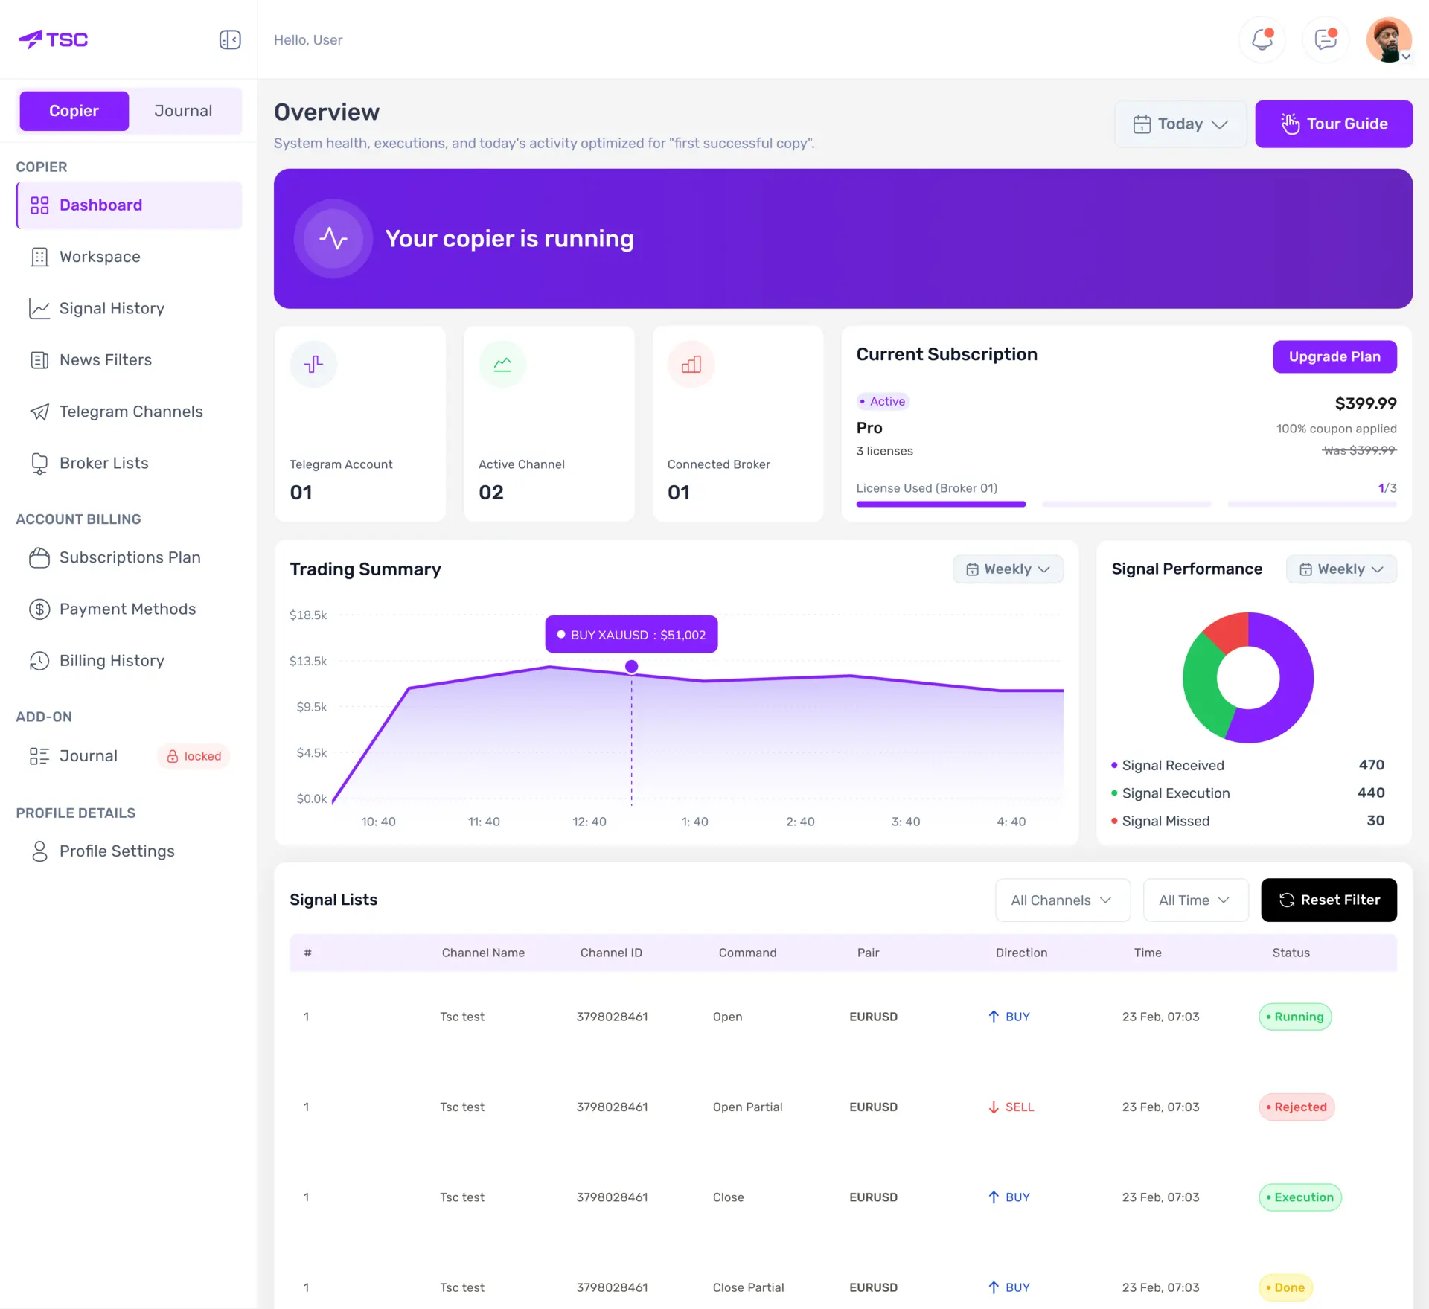The image size is (1429, 1309).
Task: Click the Workspace building icon
Action: coord(39,257)
